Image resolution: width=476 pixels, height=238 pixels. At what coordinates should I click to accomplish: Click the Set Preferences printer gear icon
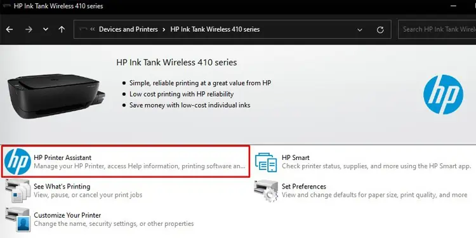coord(266,190)
